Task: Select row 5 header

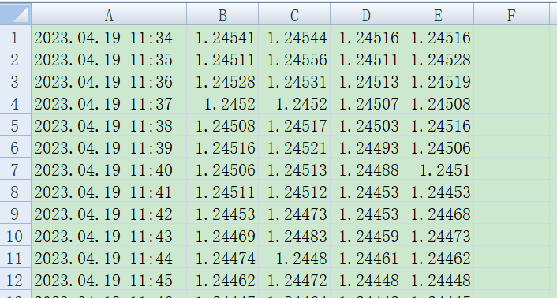Action: [x=15, y=125]
